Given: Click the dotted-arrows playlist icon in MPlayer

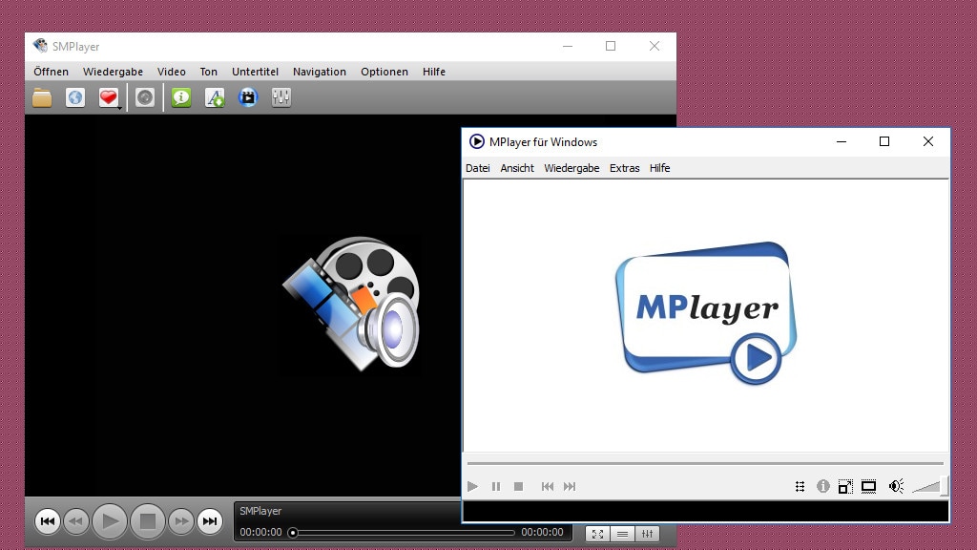Looking at the screenshot, I should pos(800,486).
